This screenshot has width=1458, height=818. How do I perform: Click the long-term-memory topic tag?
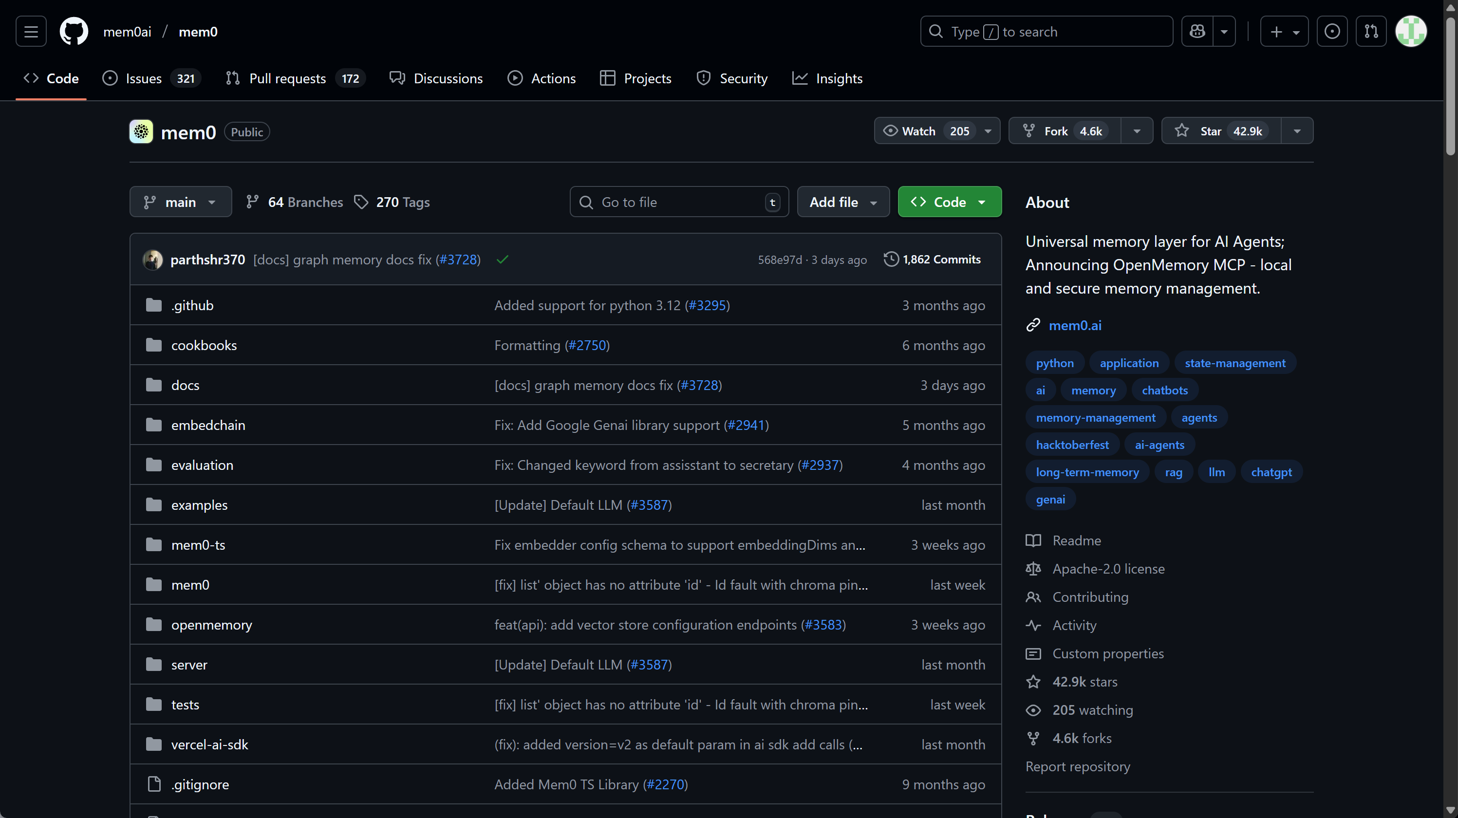click(1087, 471)
